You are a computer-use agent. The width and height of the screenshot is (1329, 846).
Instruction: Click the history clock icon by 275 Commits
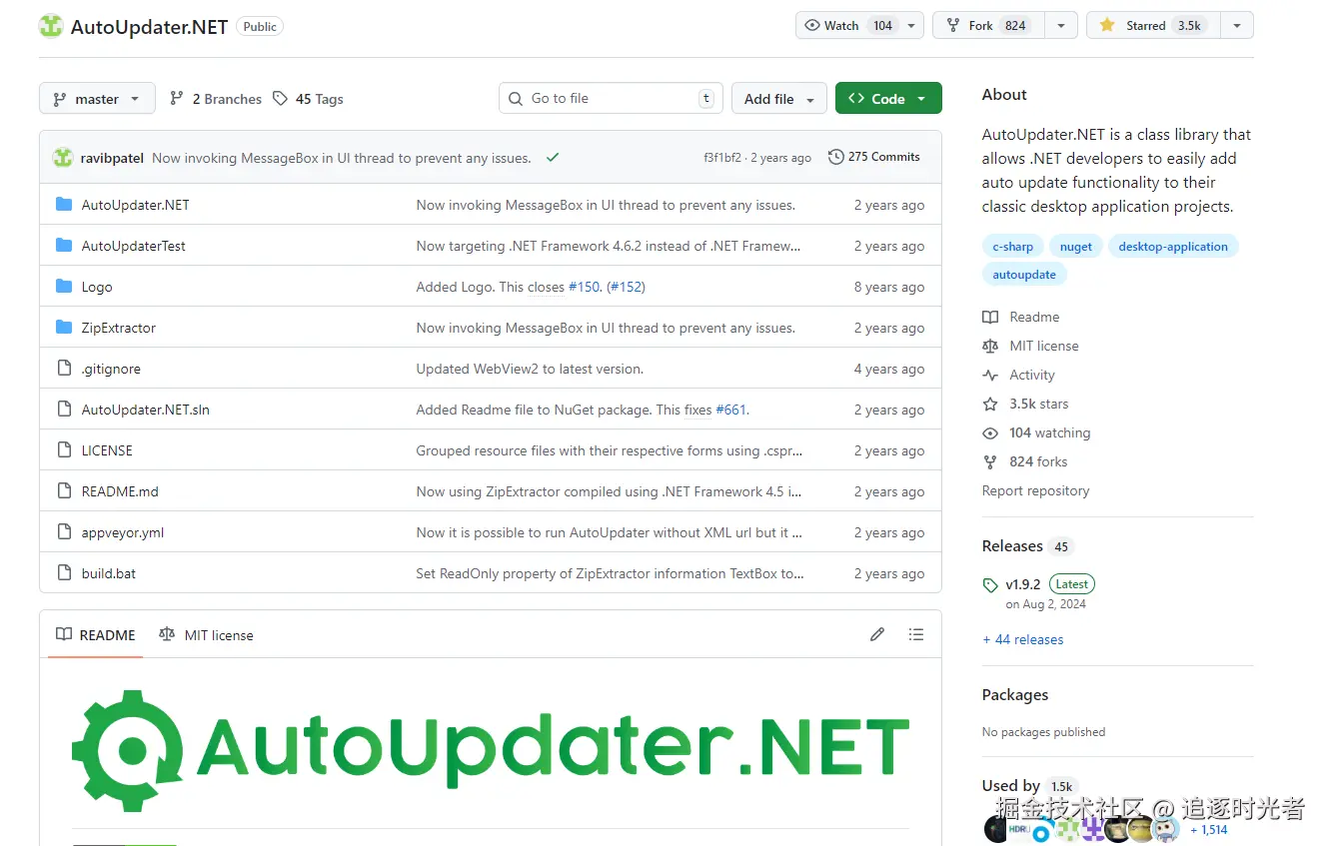coord(836,157)
